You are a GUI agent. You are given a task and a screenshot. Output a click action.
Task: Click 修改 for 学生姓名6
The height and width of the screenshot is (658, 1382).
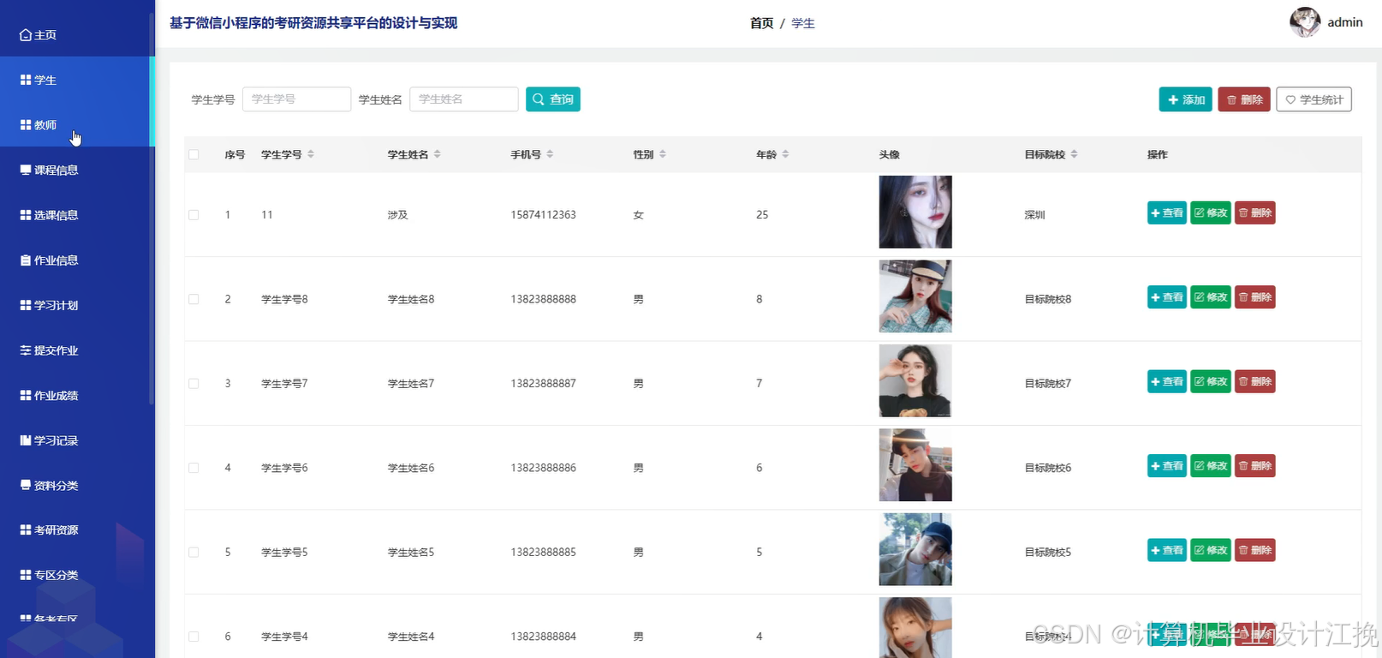click(x=1211, y=466)
